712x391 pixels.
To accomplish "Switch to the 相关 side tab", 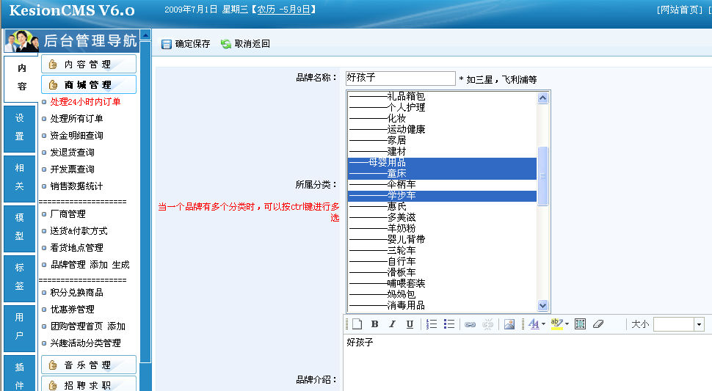I will [20, 179].
